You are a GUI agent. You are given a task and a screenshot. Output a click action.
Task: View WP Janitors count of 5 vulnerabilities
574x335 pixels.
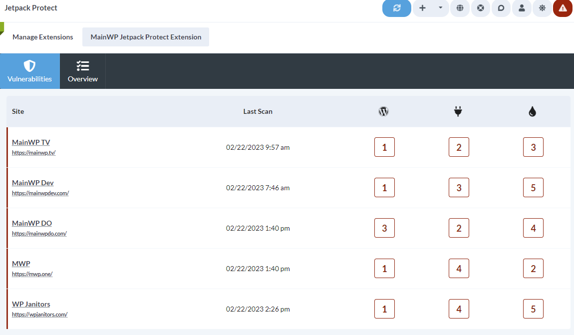click(533, 309)
